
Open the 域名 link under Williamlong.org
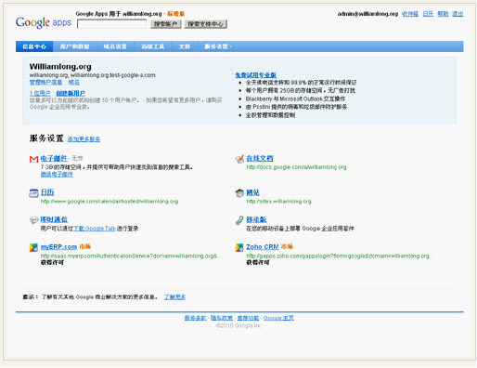click(x=73, y=83)
